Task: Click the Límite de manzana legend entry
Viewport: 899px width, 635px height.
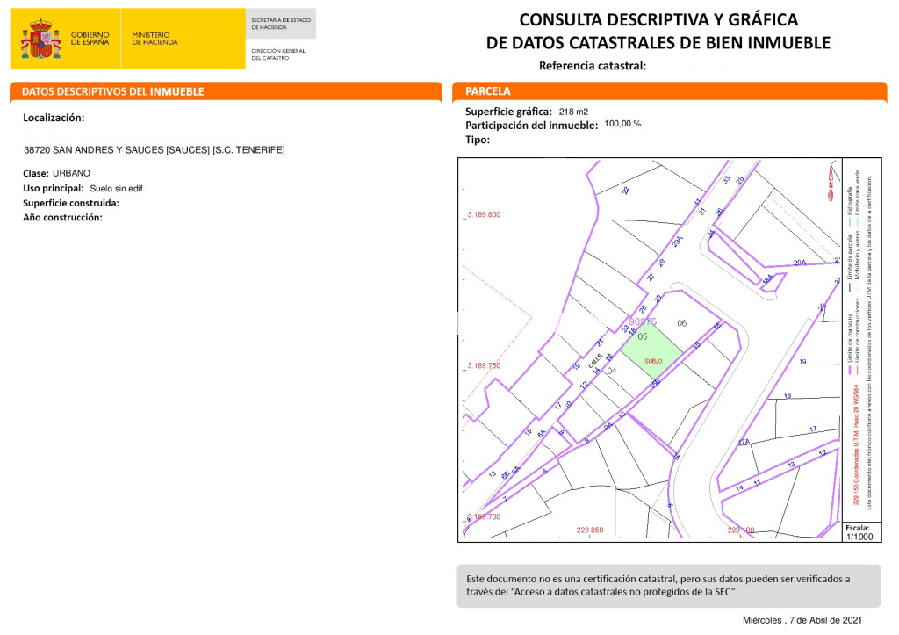Action: [850, 344]
